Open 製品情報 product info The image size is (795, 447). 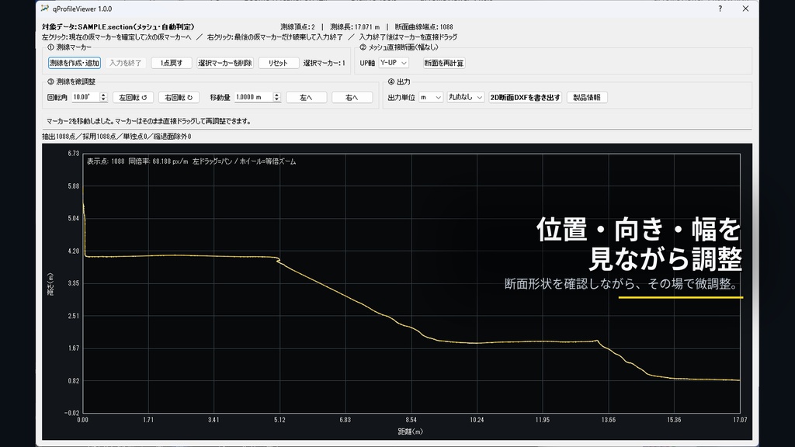tap(587, 97)
